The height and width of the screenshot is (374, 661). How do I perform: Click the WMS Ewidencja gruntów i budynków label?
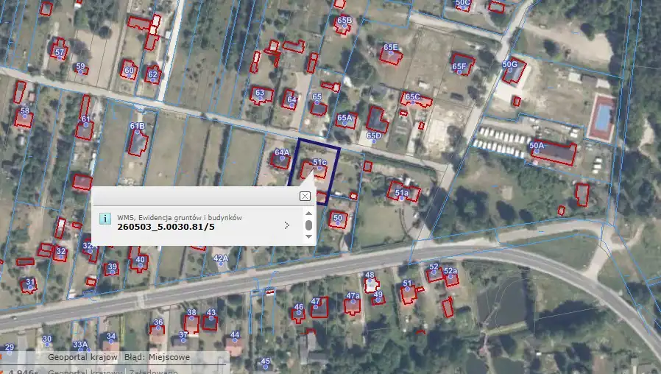point(180,217)
